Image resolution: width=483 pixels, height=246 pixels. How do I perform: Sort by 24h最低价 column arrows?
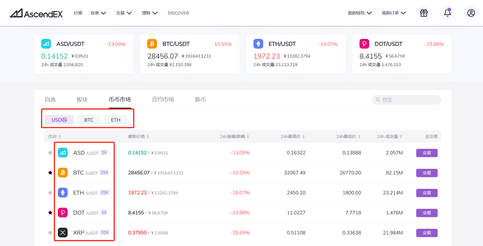pos(359,137)
